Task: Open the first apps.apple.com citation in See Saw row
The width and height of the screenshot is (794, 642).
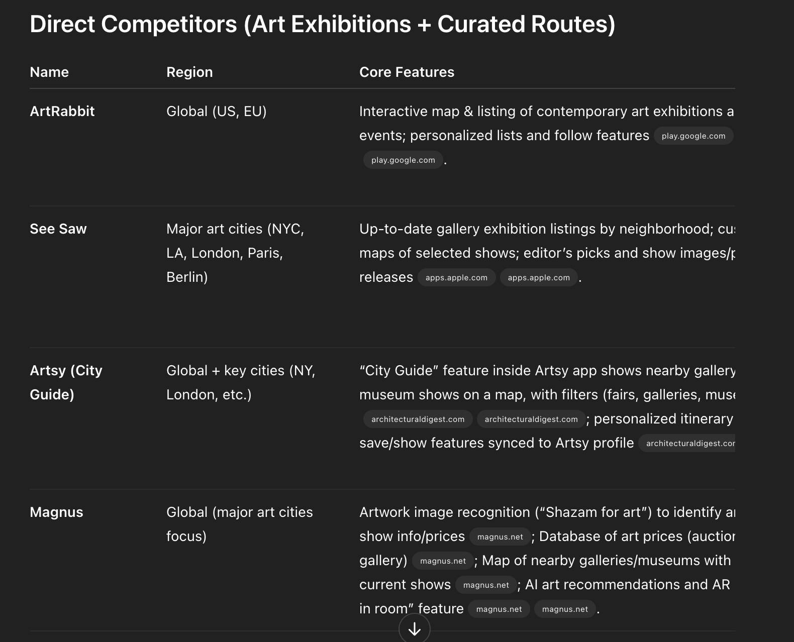Action: tap(456, 277)
